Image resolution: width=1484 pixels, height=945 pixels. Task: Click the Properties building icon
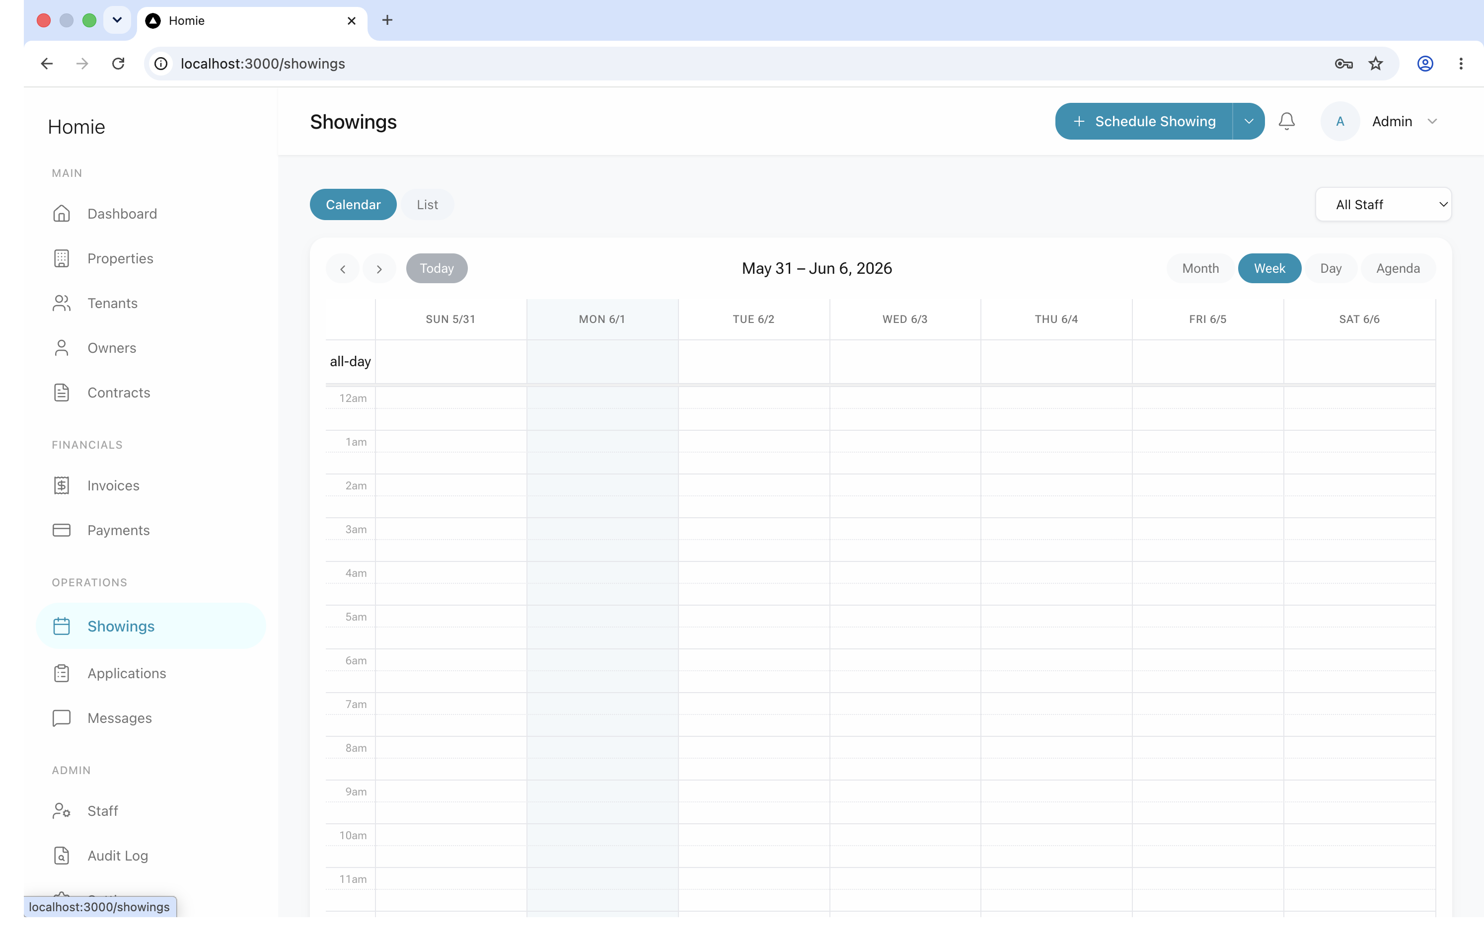point(62,258)
